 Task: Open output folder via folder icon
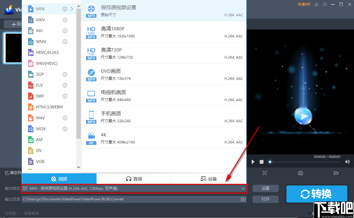[336, 173]
